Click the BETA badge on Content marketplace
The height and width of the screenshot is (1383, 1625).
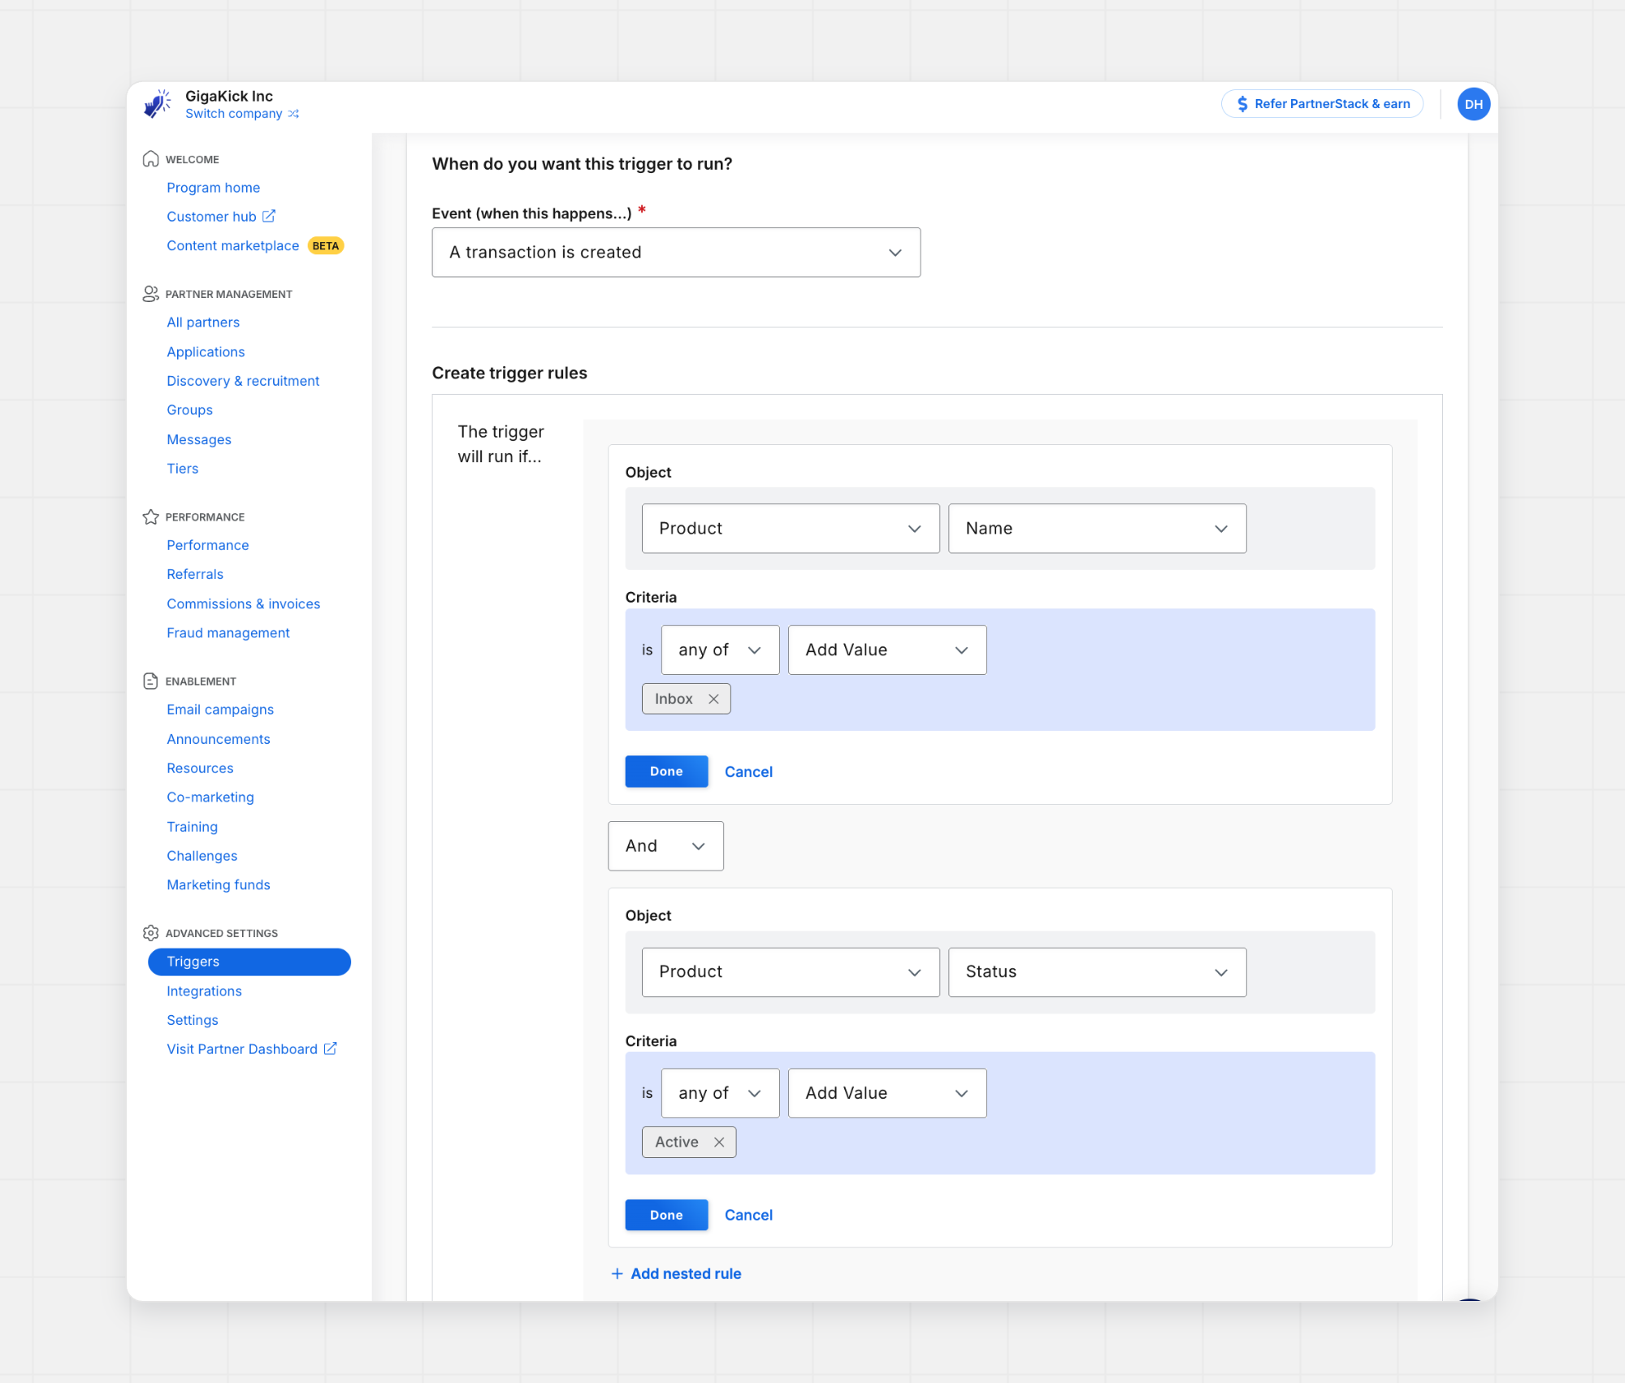(x=326, y=246)
